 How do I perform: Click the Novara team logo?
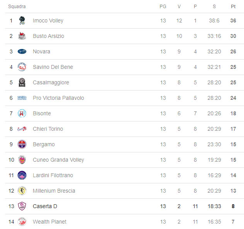pyautogui.click(x=22, y=51)
